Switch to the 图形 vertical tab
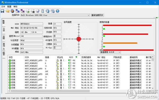This screenshot has height=100, width=159. [4, 37]
